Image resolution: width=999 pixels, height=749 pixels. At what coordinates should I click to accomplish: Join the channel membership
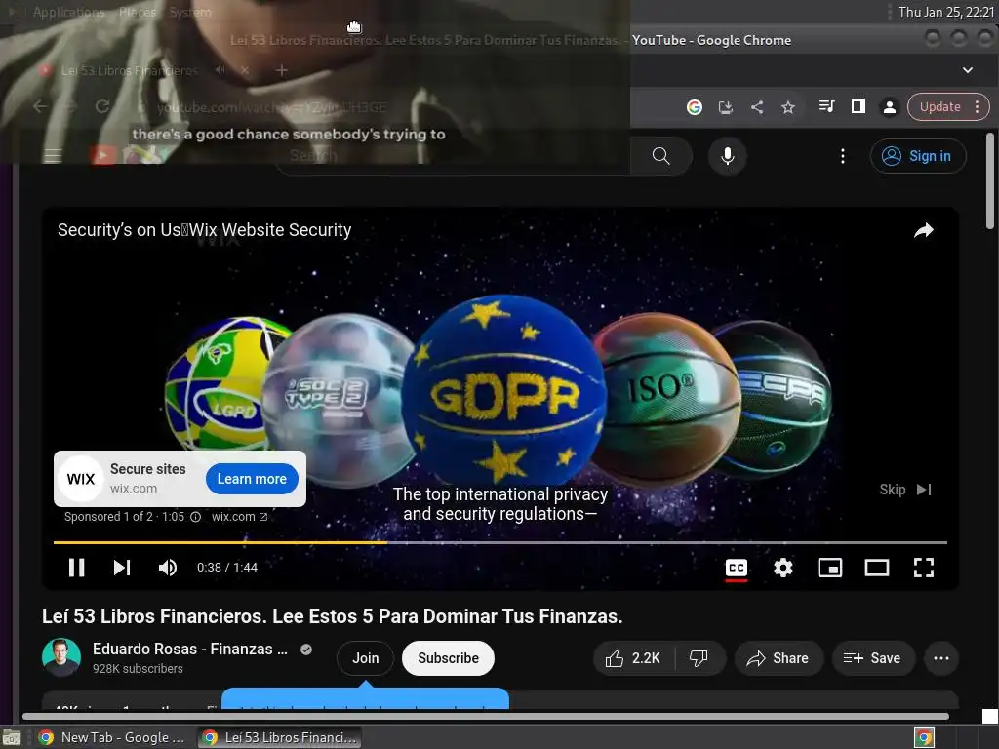(365, 658)
